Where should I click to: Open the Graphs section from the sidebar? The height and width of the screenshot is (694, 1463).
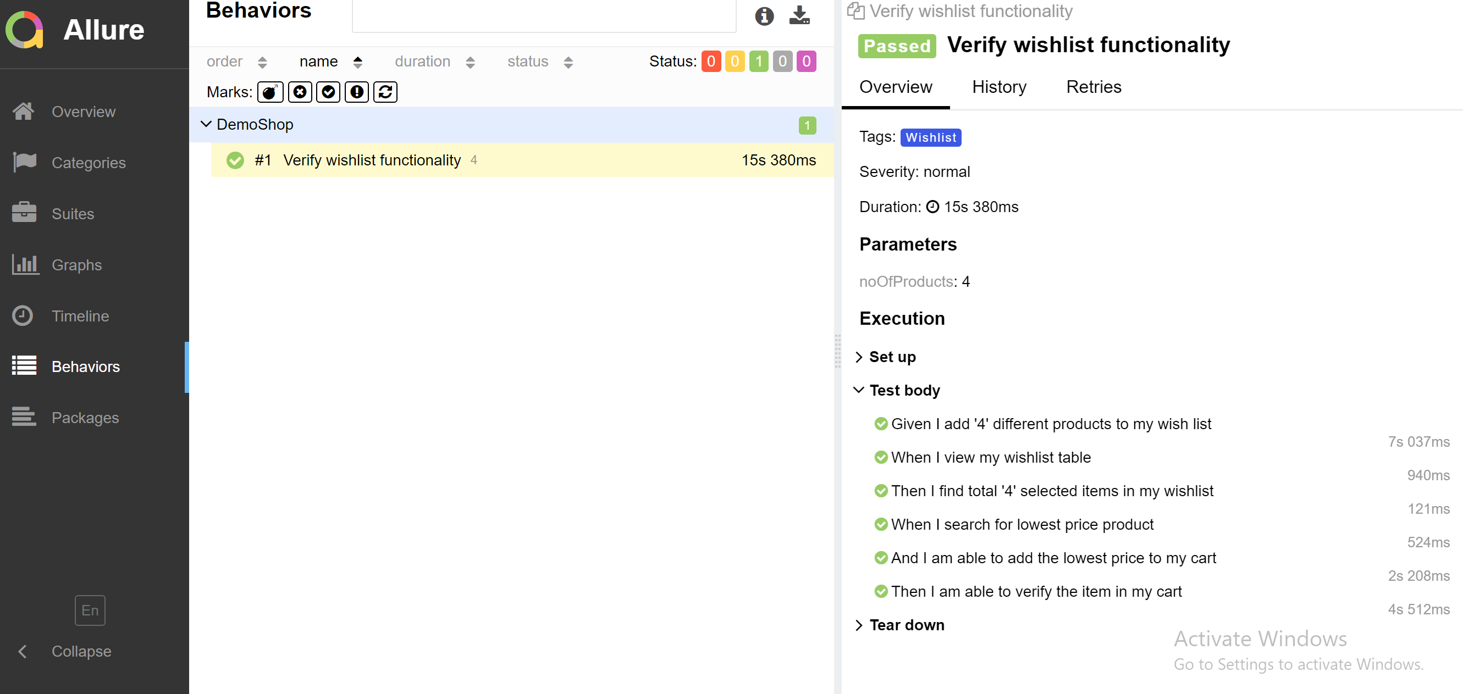click(x=76, y=264)
